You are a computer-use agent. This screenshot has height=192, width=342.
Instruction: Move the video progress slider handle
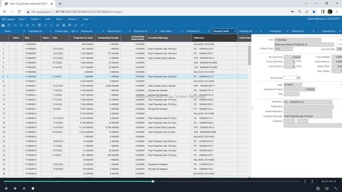[x=153, y=181]
